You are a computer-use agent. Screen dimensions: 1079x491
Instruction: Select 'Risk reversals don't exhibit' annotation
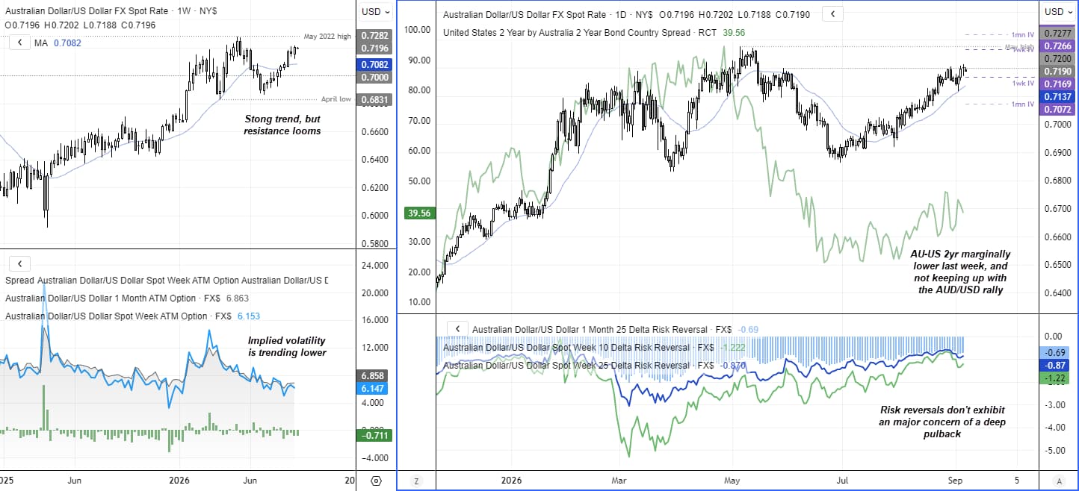(942, 422)
